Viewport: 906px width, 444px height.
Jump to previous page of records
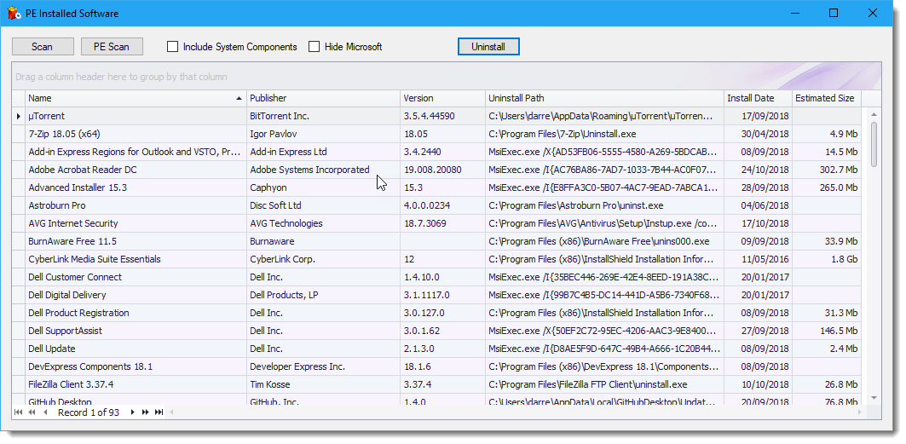[32, 412]
